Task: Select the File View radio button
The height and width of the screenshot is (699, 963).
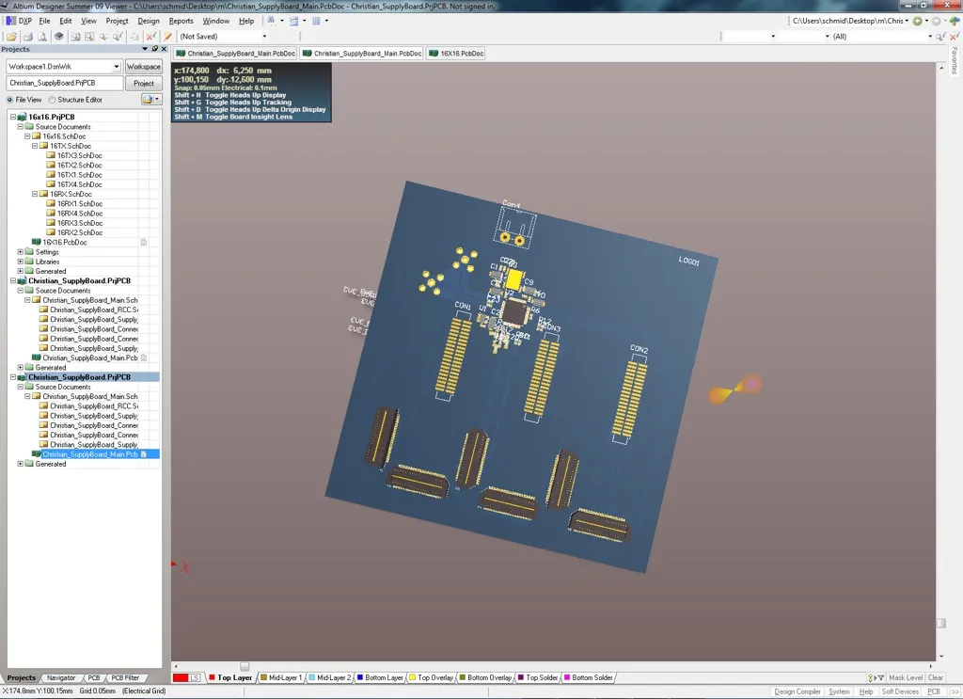Action: click(x=9, y=100)
